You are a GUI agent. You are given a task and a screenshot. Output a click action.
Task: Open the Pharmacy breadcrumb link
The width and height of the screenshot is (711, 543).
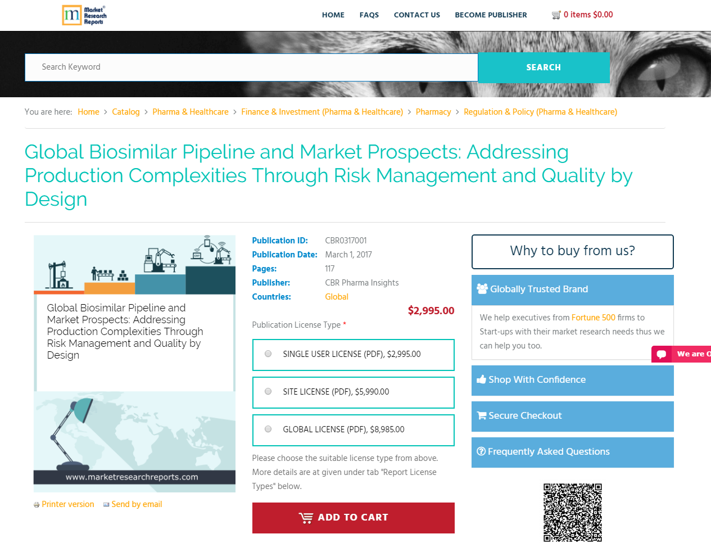(x=433, y=112)
